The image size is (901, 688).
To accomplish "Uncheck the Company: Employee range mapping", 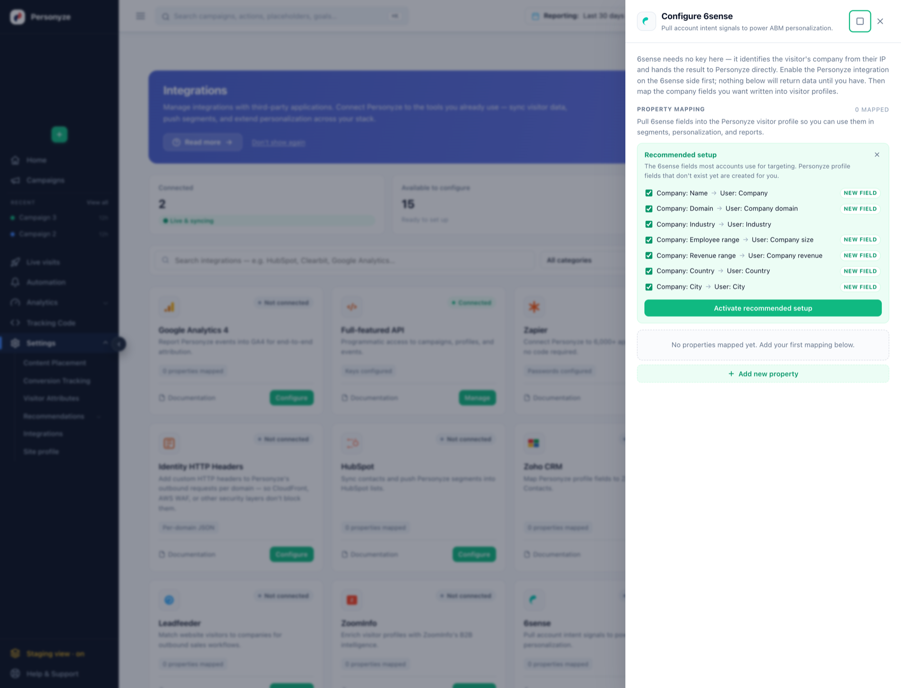I will coord(649,240).
